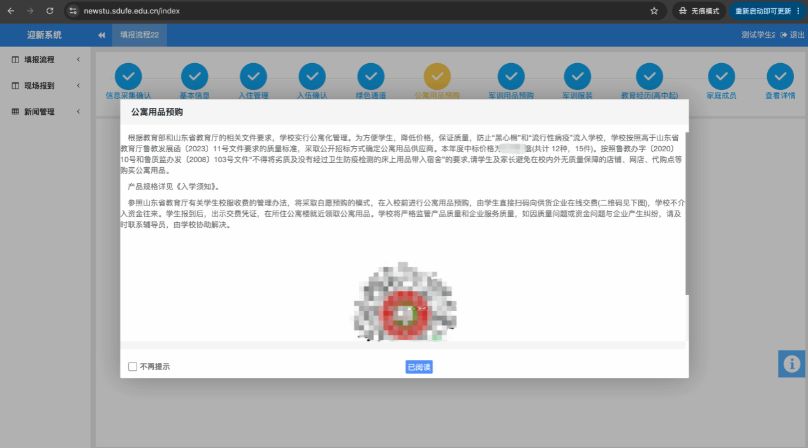Collapse sidebar with double-arrow icon
Viewport: 808px width, 448px height.
tap(101, 35)
